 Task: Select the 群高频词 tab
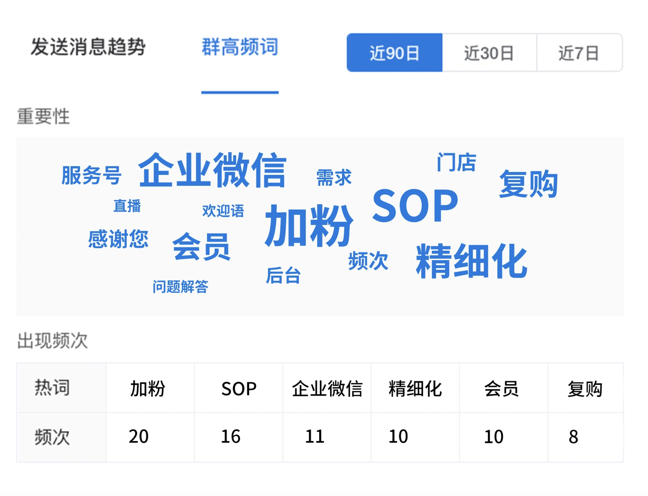pyautogui.click(x=240, y=47)
